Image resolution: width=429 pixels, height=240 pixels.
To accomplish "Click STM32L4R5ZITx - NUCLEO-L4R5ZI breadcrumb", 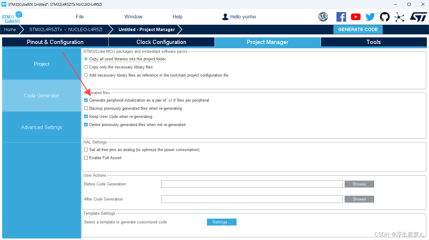I will pos(66,30).
